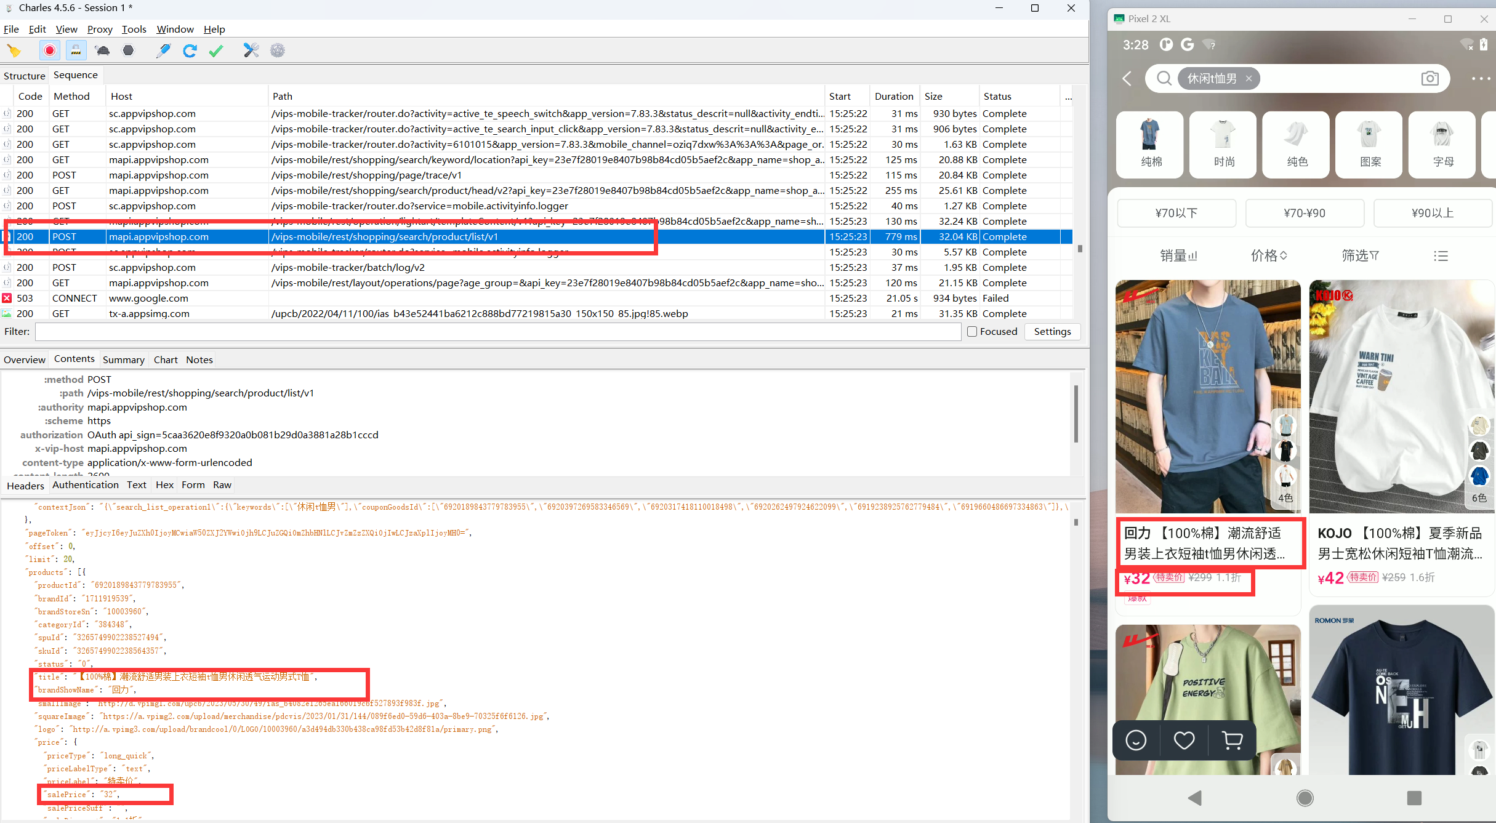
Task: Tap the Android recents square button
Action: point(1414,798)
